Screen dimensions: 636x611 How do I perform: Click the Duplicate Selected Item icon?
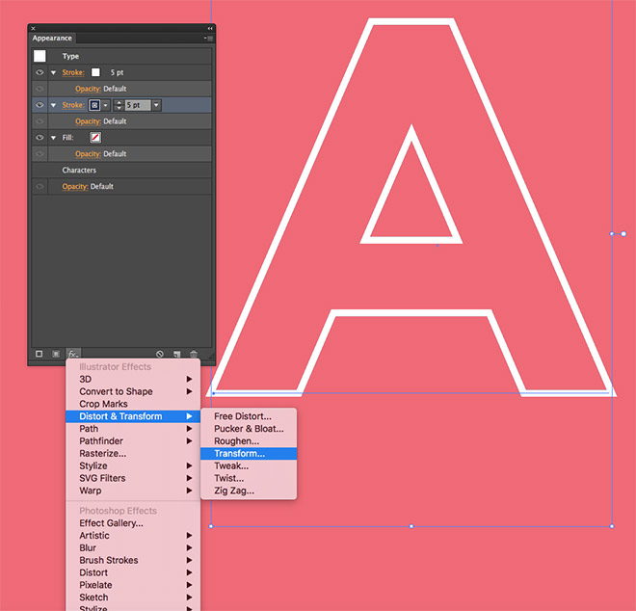(x=177, y=354)
